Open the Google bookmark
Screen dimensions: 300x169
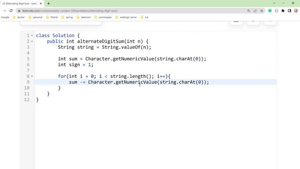pyautogui.click(x=5, y=17)
